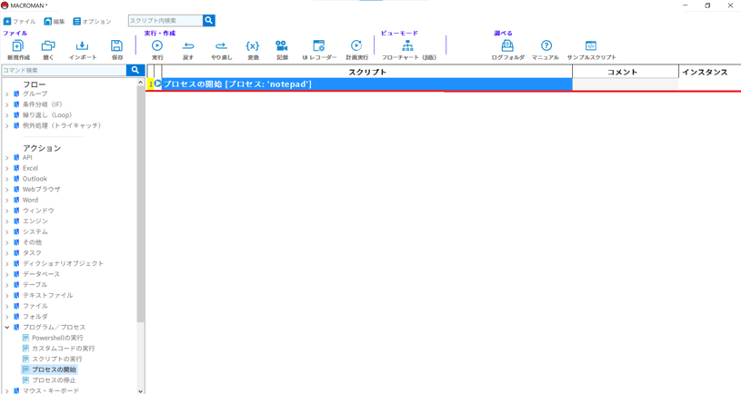Collapse the プログラム／プロセス category
Viewport: 741px width, 394px height.
(7, 328)
